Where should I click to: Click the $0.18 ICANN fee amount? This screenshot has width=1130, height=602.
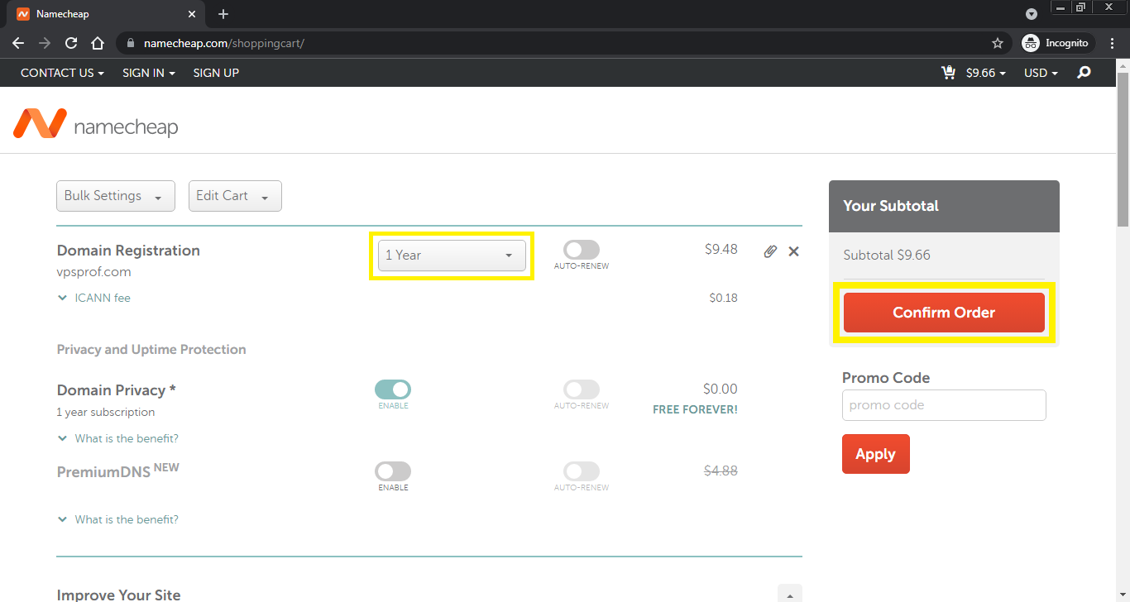[x=723, y=298]
